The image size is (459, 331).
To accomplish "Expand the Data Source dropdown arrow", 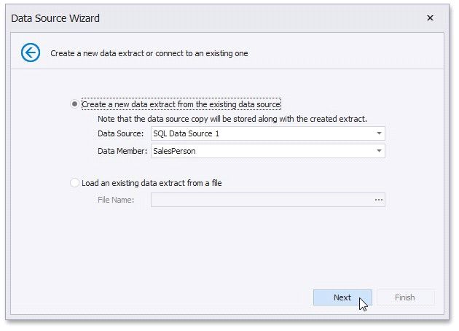I will coord(379,133).
